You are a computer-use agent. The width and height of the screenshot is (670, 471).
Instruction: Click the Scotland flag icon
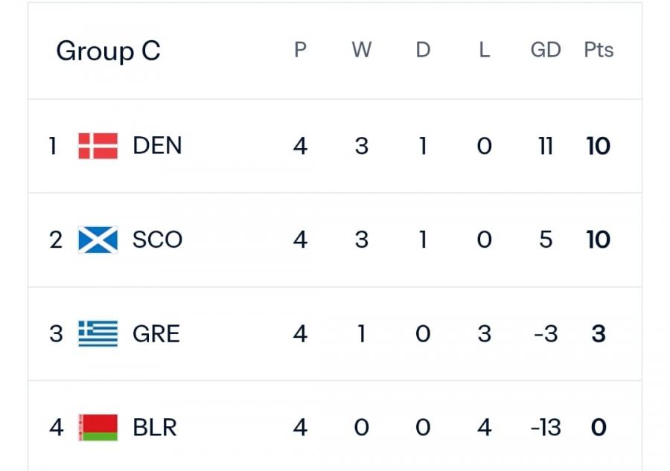pos(98,240)
